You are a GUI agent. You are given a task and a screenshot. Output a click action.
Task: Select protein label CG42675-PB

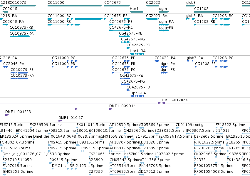(124, 64)
